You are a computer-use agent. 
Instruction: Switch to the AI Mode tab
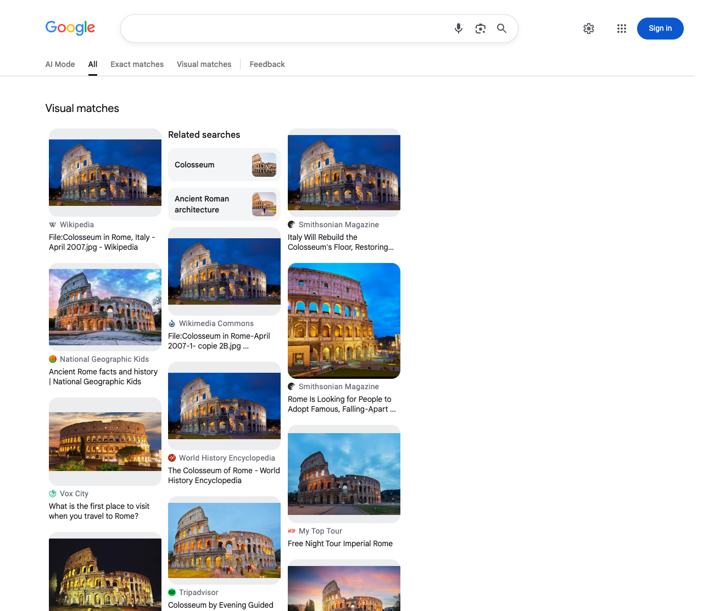[x=60, y=64]
